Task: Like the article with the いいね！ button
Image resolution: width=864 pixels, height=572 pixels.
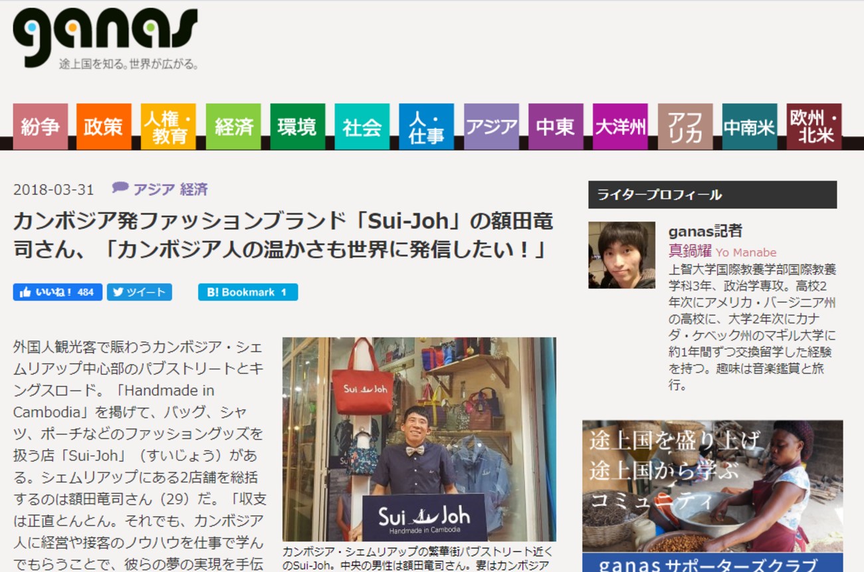Action: pyautogui.click(x=57, y=292)
